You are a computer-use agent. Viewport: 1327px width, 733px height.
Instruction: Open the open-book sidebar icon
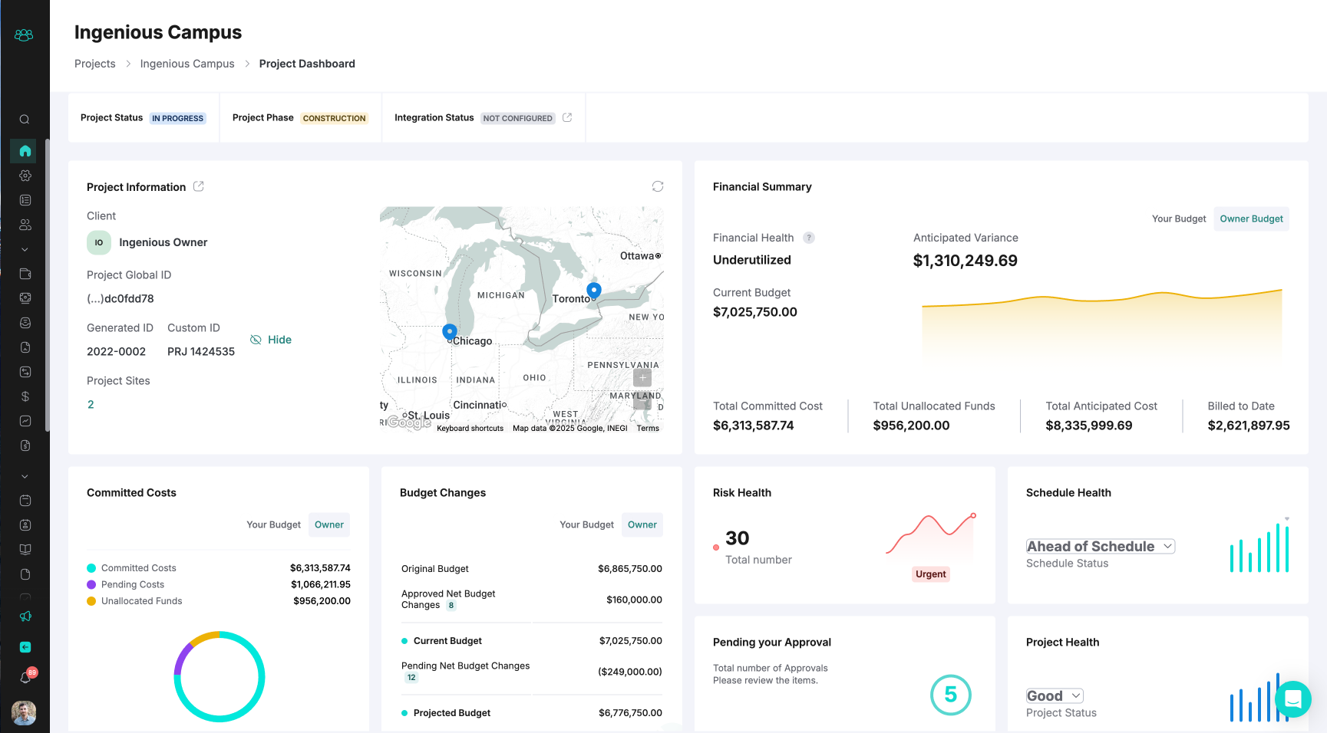[25, 550]
